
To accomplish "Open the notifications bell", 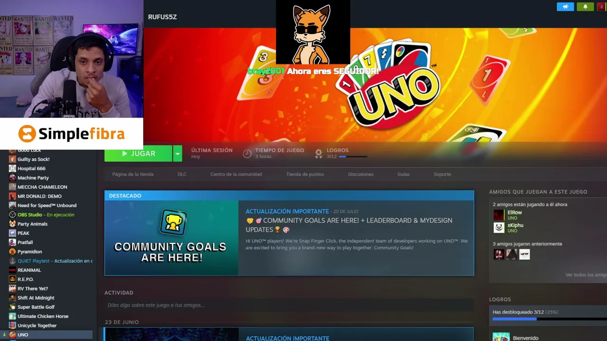I will pos(585,7).
